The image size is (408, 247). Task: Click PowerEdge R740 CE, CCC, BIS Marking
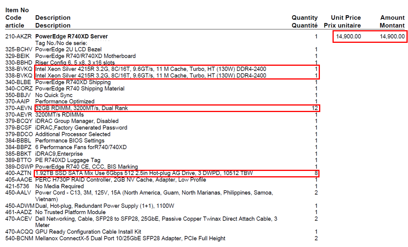point(86,167)
